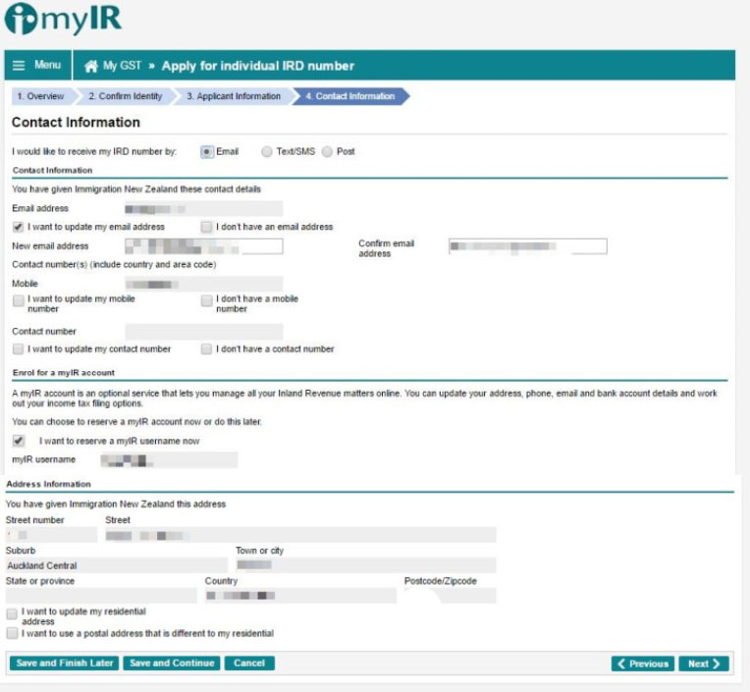Tick I don't have an email address
750x692 pixels.
(206, 227)
